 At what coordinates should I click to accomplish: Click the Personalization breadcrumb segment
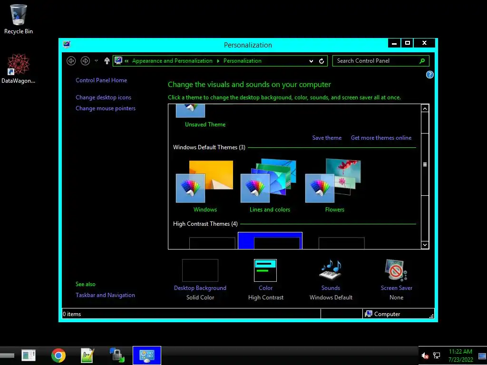click(x=242, y=61)
